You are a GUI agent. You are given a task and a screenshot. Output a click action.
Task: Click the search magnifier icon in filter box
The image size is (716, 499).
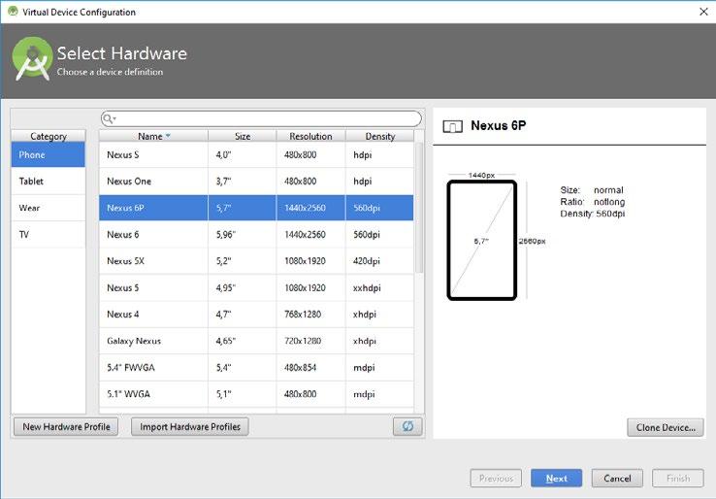109,118
